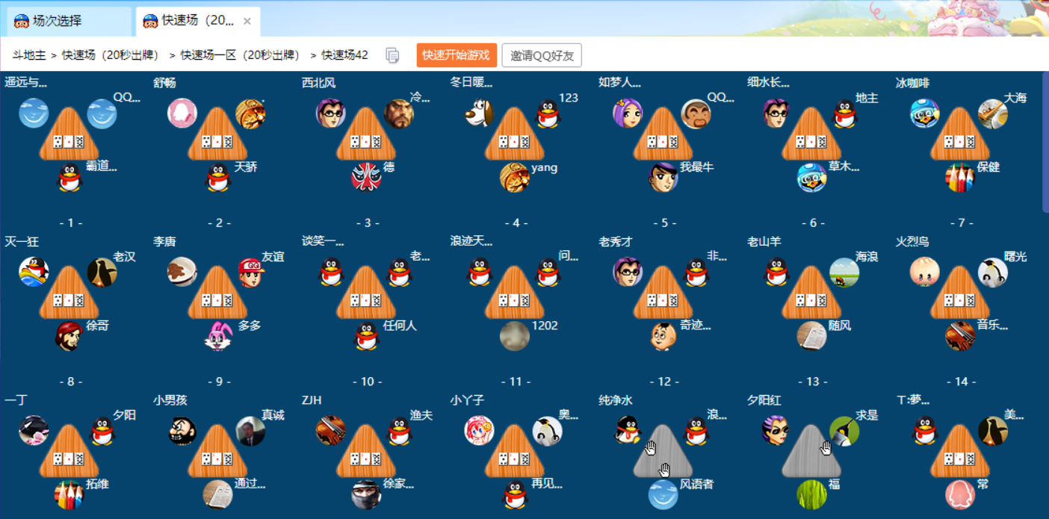Image resolution: width=1049 pixels, height=519 pixels.
Task: Click the game table labeled 10
Action: tap(365, 293)
